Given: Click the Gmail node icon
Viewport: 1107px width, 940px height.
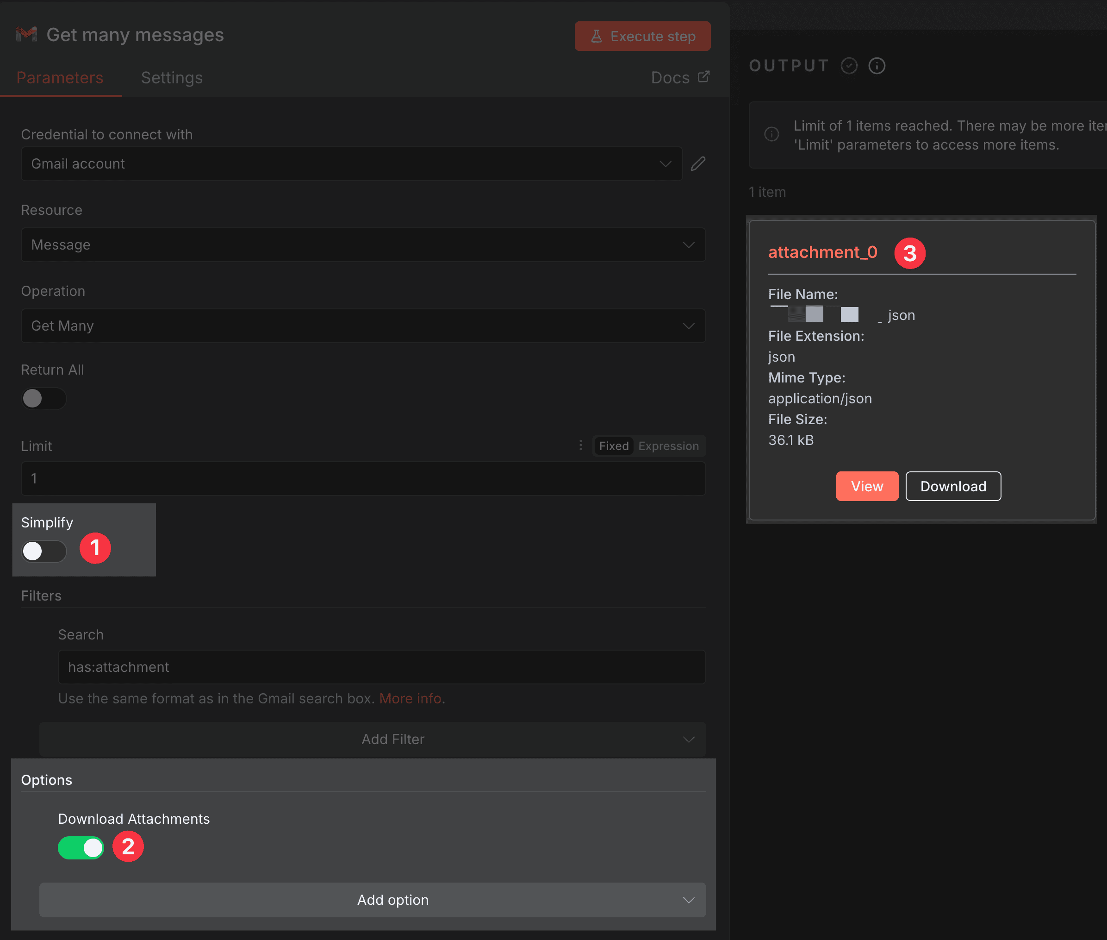Looking at the screenshot, I should pos(26,35).
